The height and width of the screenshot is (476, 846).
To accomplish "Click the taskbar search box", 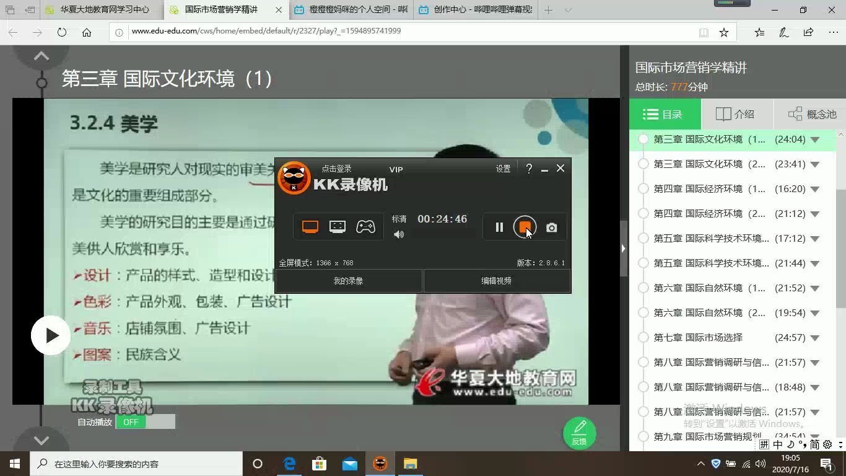I will click(x=136, y=464).
